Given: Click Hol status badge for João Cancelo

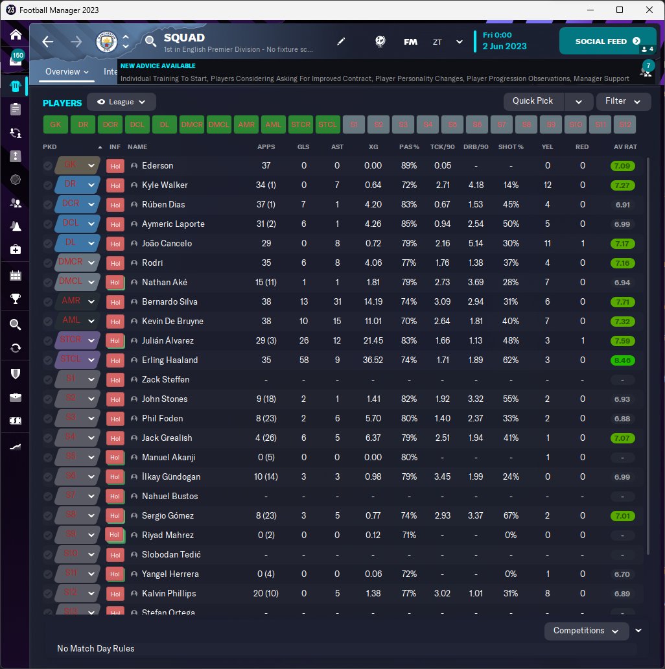Looking at the screenshot, I should coord(115,244).
